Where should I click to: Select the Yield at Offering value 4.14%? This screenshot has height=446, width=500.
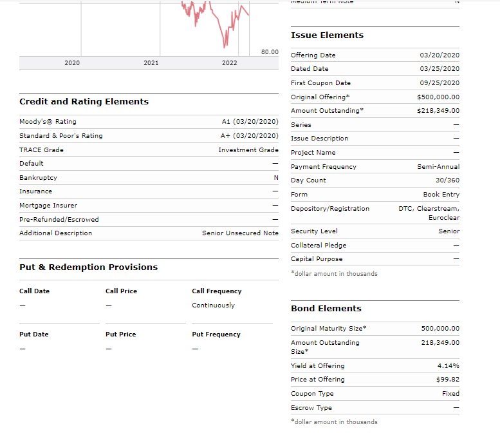[x=448, y=366]
